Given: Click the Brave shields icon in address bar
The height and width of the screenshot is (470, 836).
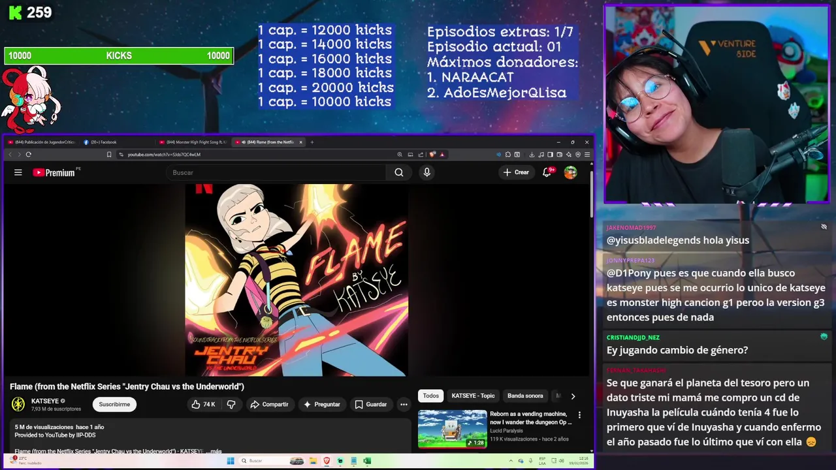Looking at the screenshot, I should [433, 155].
